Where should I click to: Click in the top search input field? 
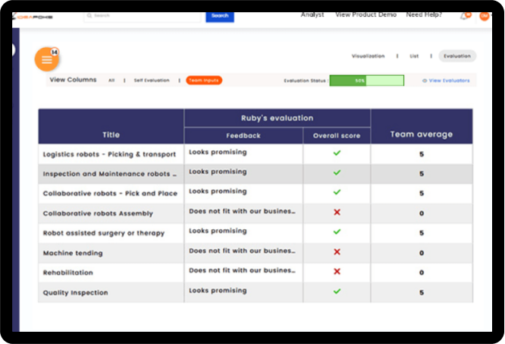(144, 15)
